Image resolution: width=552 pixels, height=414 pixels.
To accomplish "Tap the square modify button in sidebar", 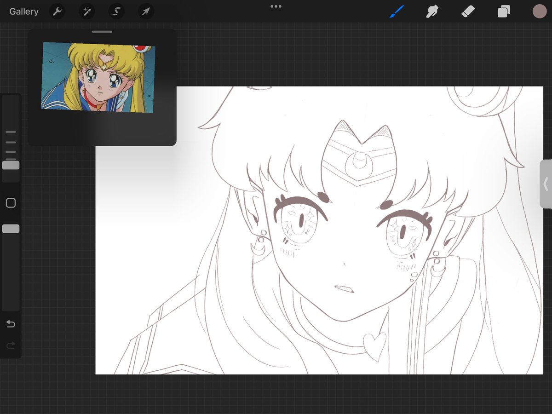I will [x=11, y=203].
